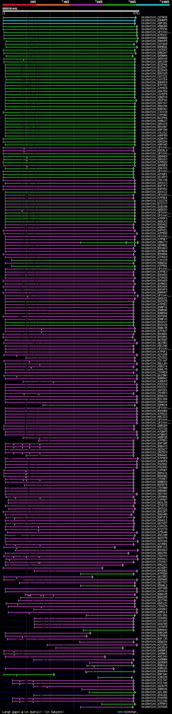Click the label UniRef100_P09059
This screenshot has height=714, width=172.
(154, 698)
